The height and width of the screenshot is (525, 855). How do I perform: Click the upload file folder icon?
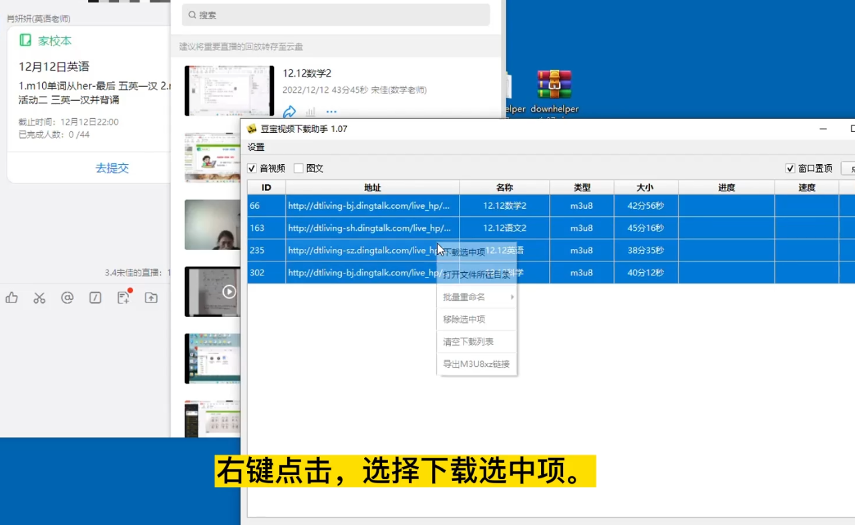pos(152,298)
